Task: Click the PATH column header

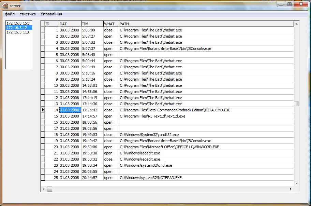Action: [x=206, y=24]
